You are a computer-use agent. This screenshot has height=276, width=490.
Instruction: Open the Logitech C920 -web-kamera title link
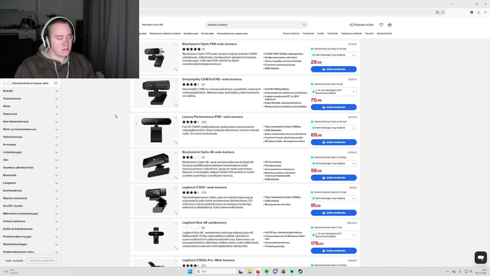204,187
